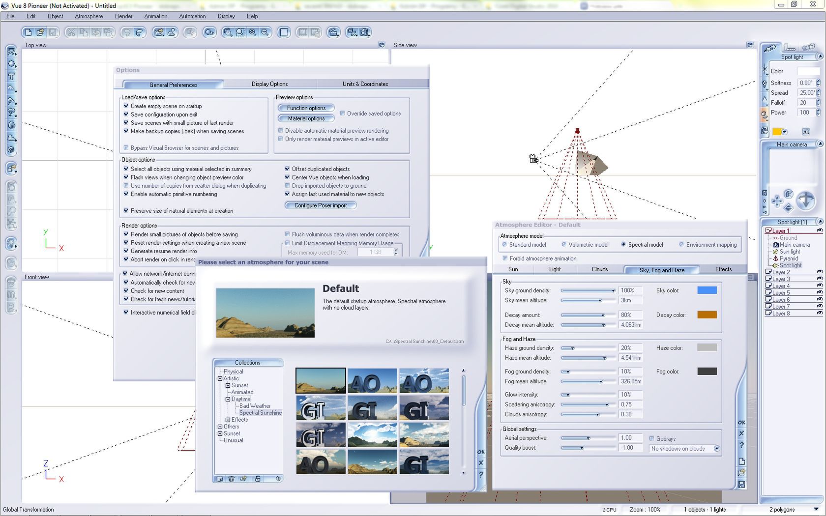Open the Render menu
826x516 pixels.
(x=123, y=16)
